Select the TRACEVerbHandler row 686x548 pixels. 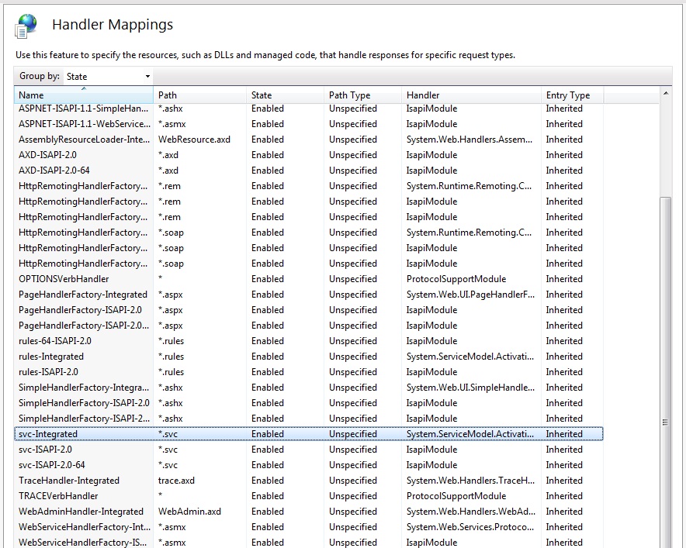point(93,496)
